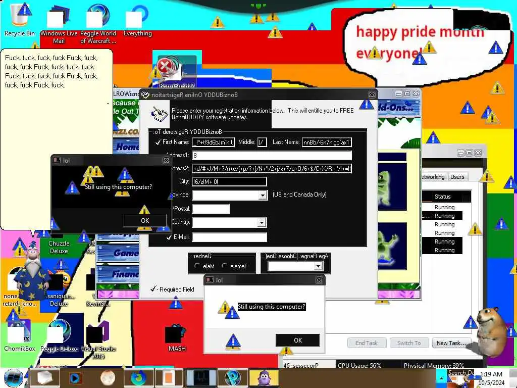The image size is (517, 388).
Task: Close the white lol dialog
Action: click(x=319, y=280)
